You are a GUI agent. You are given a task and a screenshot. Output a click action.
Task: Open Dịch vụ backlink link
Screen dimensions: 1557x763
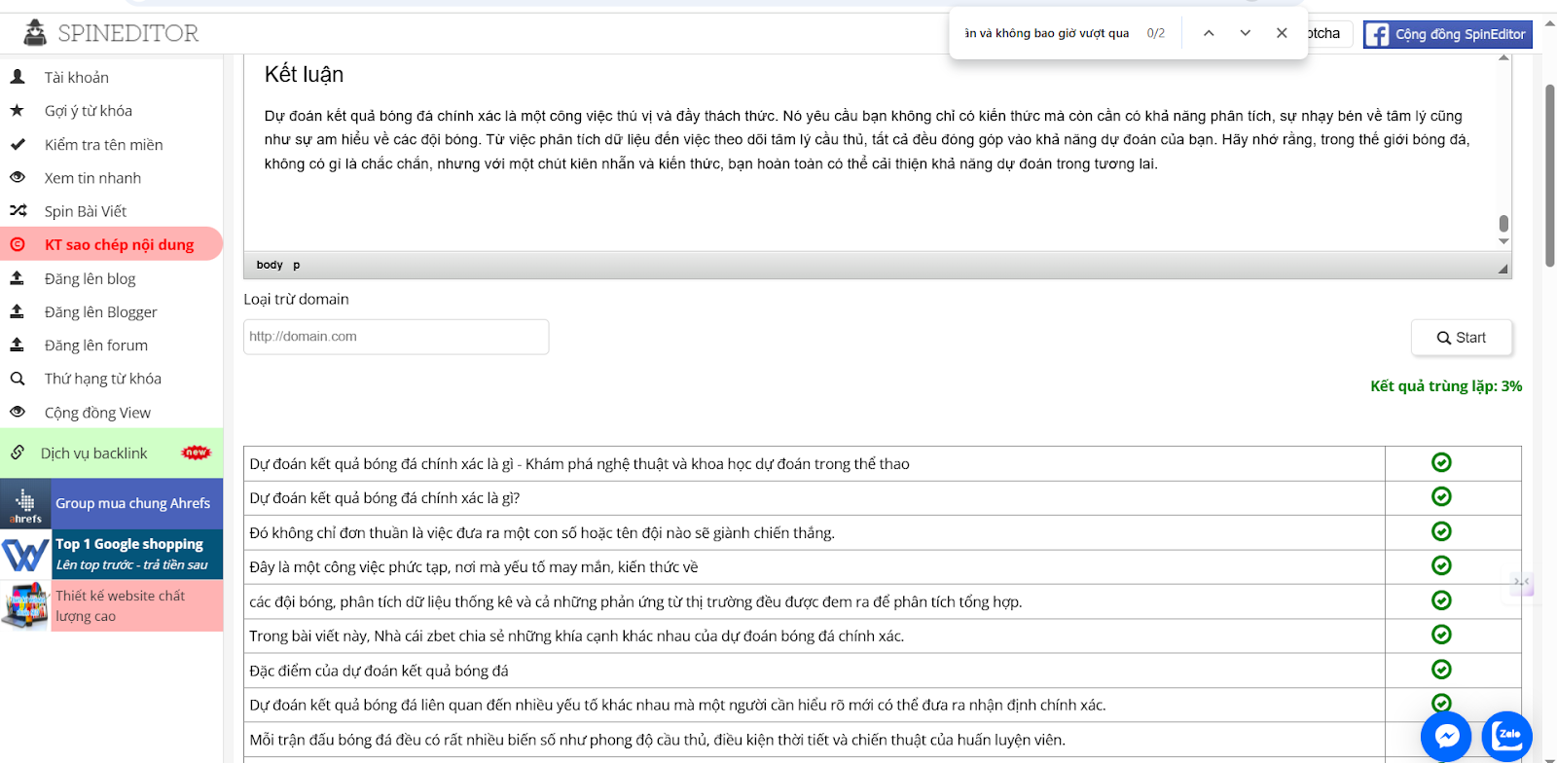click(x=93, y=454)
